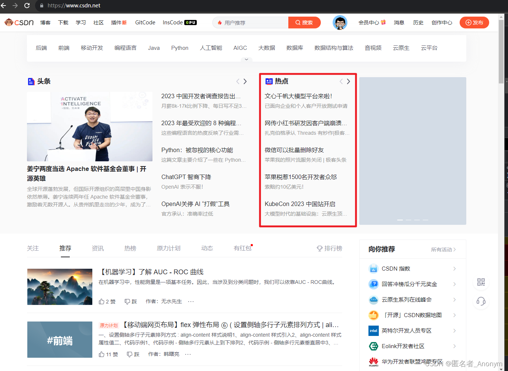Image resolution: width=508 pixels, height=371 pixels.
Task: Open more options for the 无水先生 article
Action: click(x=191, y=302)
